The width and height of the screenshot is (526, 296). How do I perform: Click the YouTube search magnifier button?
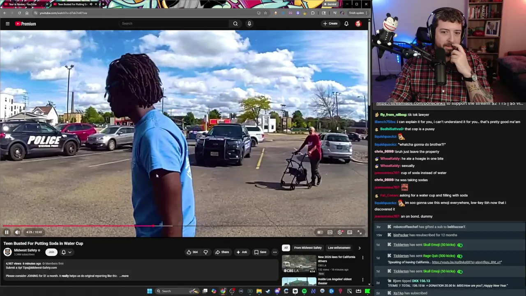coord(235,23)
